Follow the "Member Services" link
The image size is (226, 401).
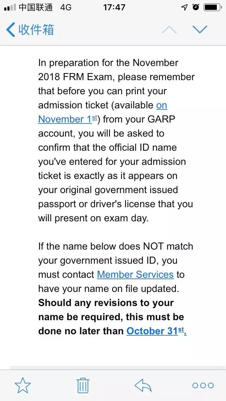tap(135, 275)
